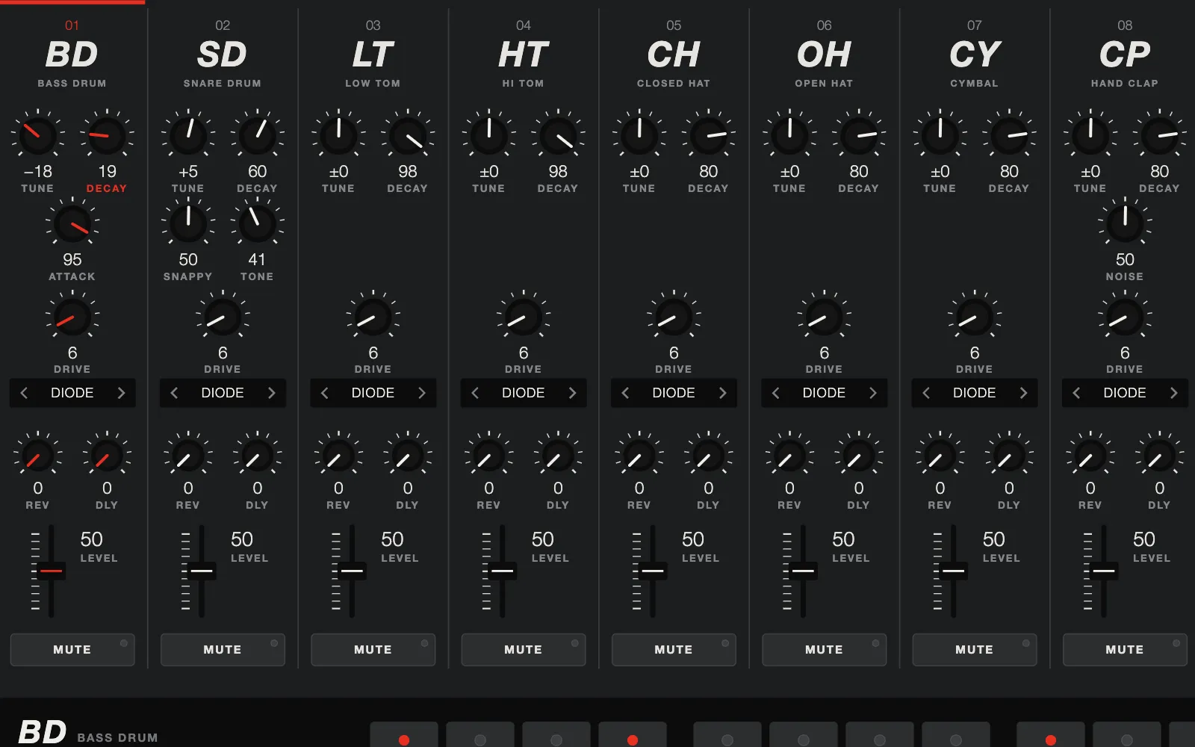1195x747 pixels.
Task: Select the BD channel header
Action: coord(72,55)
